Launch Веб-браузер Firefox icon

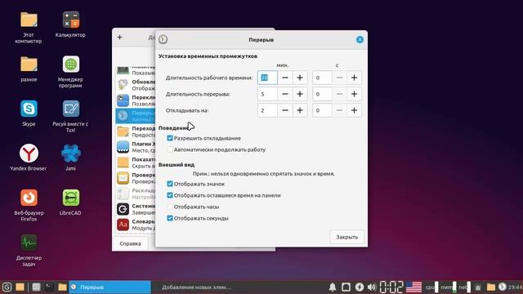(29, 205)
